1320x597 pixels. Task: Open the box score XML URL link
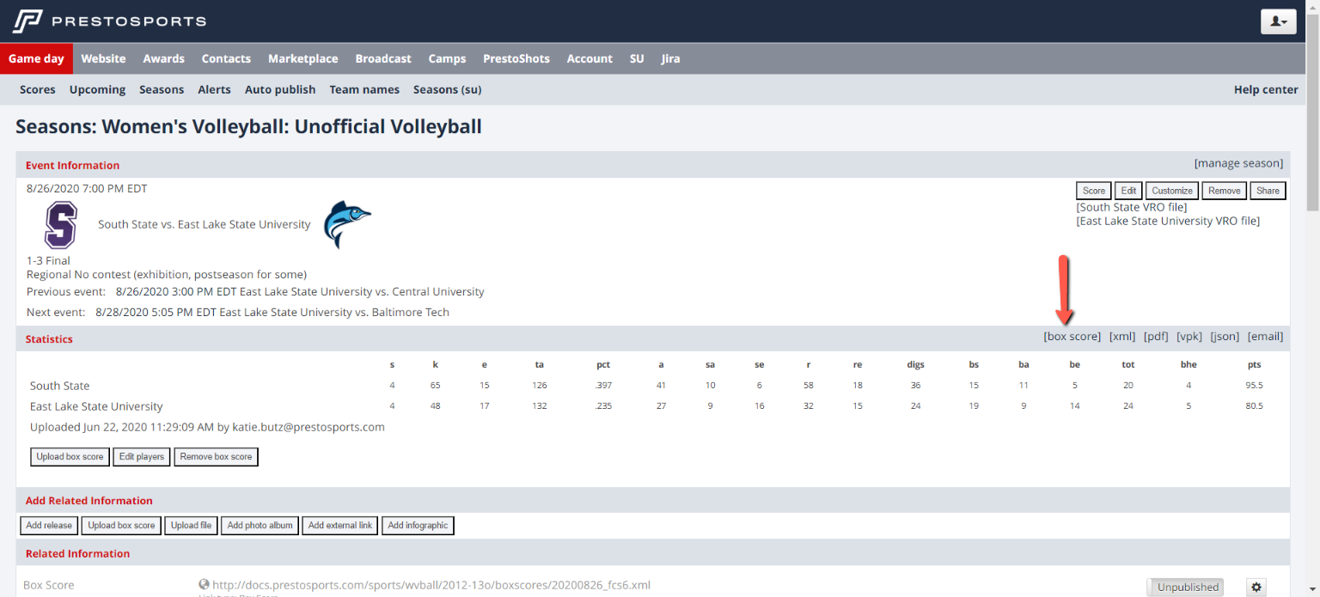pos(431,585)
